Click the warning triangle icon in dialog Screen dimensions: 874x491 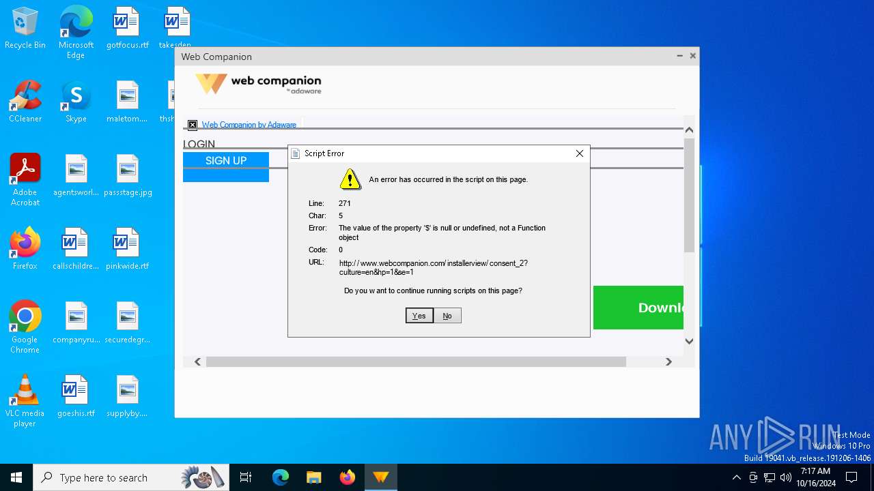point(350,179)
